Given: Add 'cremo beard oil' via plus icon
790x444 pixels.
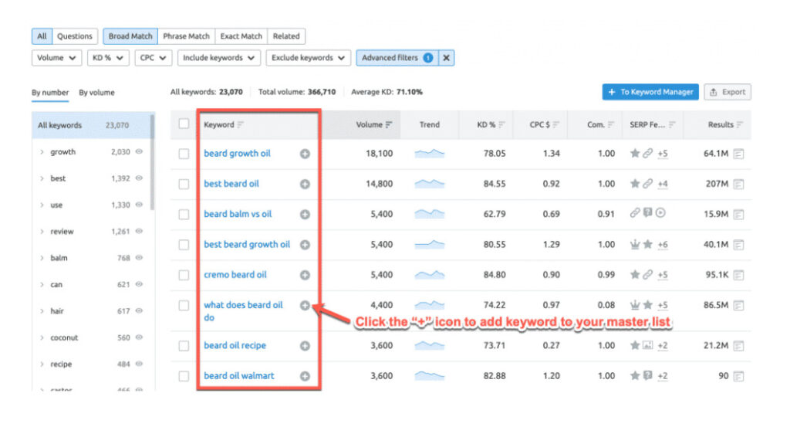Looking at the screenshot, I should (305, 275).
